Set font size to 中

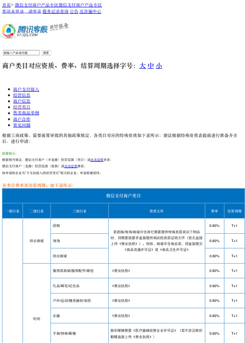151,66
